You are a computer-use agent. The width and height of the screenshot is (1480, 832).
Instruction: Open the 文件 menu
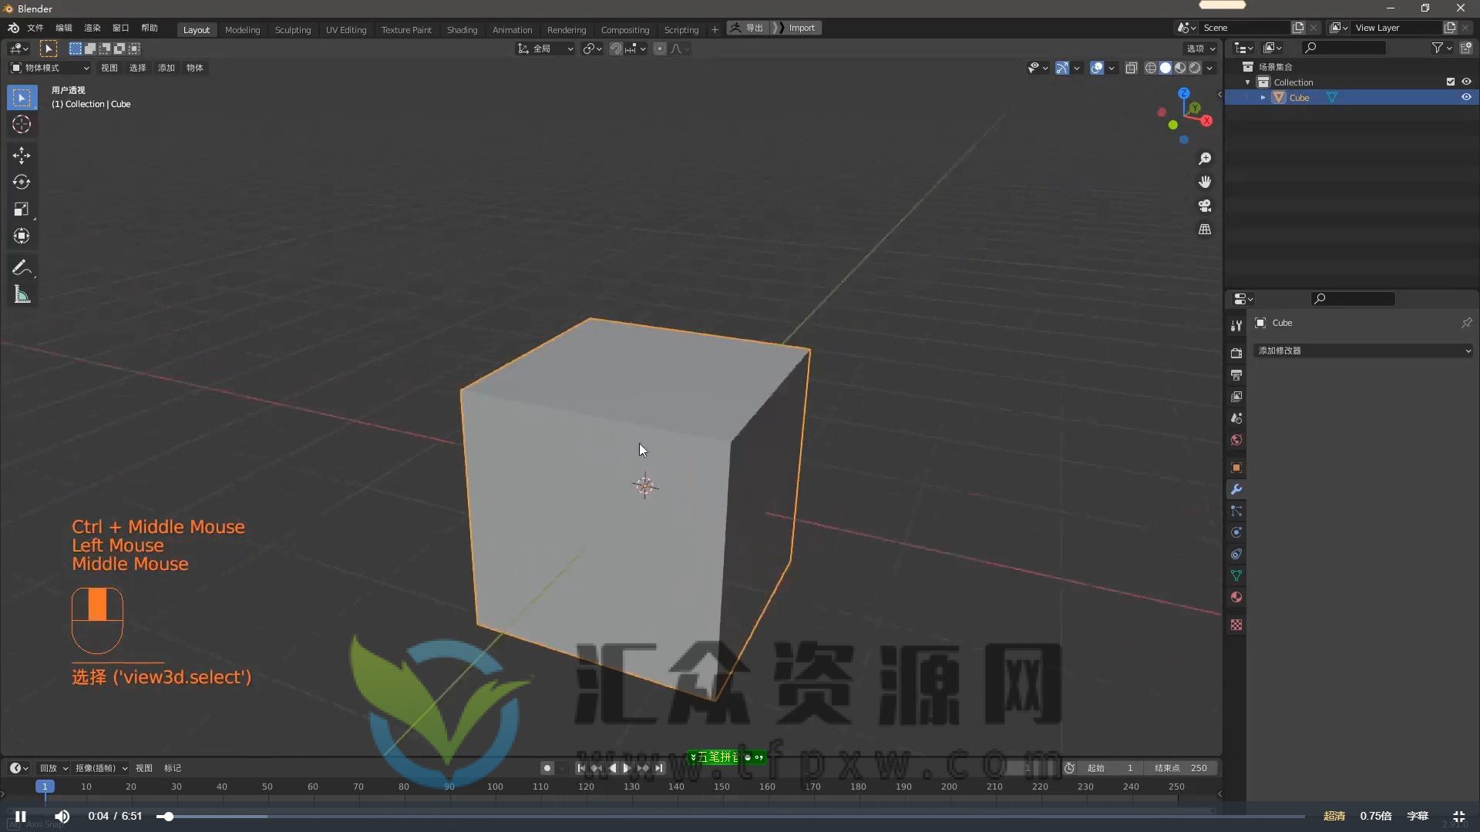[x=35, y=28]
